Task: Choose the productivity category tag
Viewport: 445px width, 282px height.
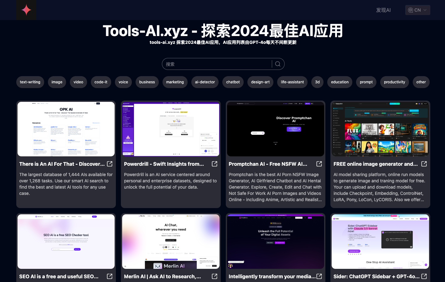Action: (x=395, y=82)
